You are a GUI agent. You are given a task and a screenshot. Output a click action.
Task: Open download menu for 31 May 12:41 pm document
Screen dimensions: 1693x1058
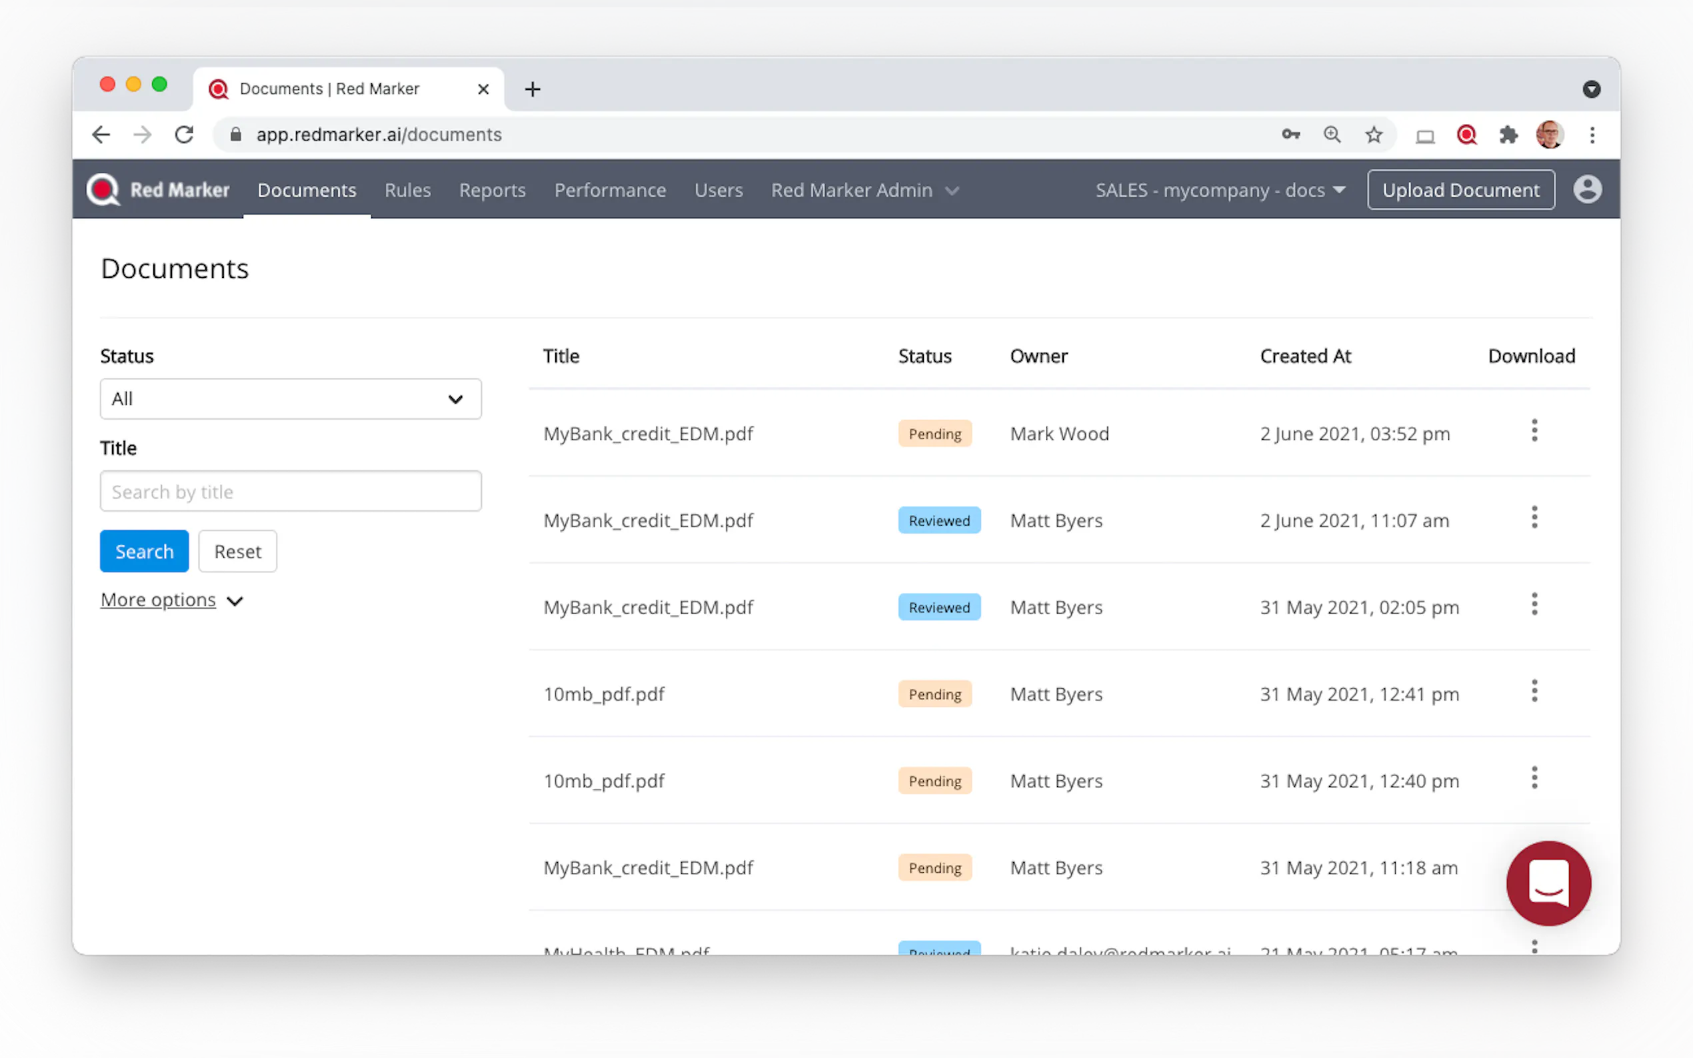1534,692
